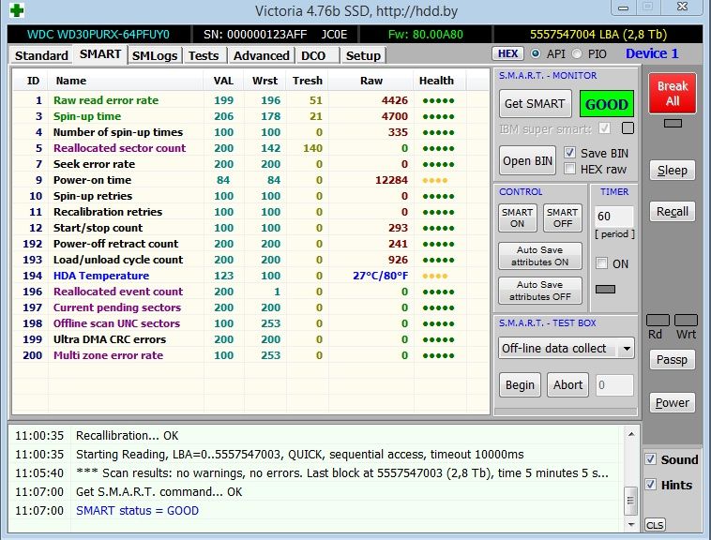Viewport: 711px width, 540px height.
Task: Click the Fw: 80.00A80 firmware field
Action: pyautogui.click(x=425, y=35)
